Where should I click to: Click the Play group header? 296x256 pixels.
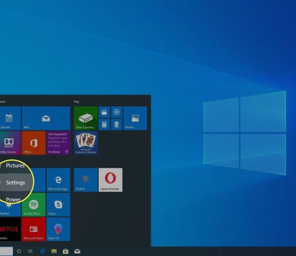point(76,102)
